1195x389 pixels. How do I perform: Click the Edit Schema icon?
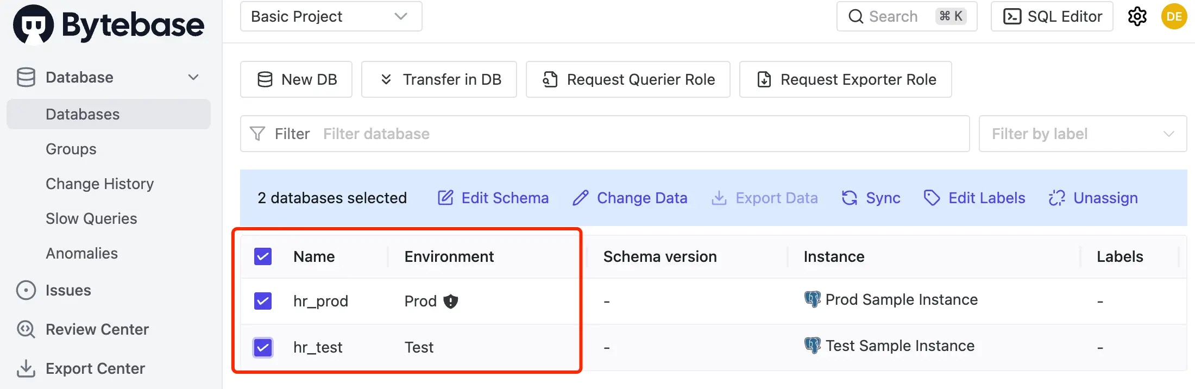pyautogui.click(x=445, y=198)
